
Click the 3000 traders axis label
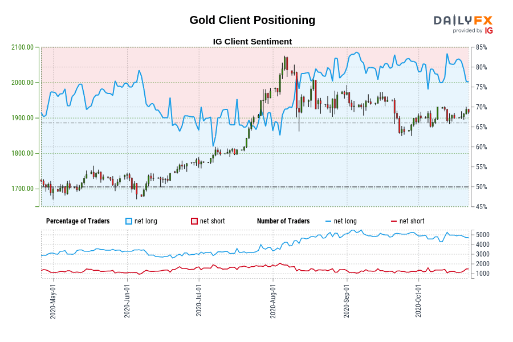tap(483, 254)
